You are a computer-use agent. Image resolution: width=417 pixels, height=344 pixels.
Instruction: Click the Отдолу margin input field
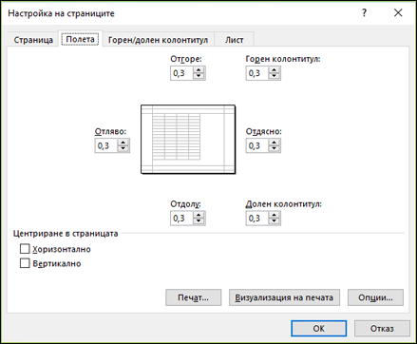click(x=181, y=219)
